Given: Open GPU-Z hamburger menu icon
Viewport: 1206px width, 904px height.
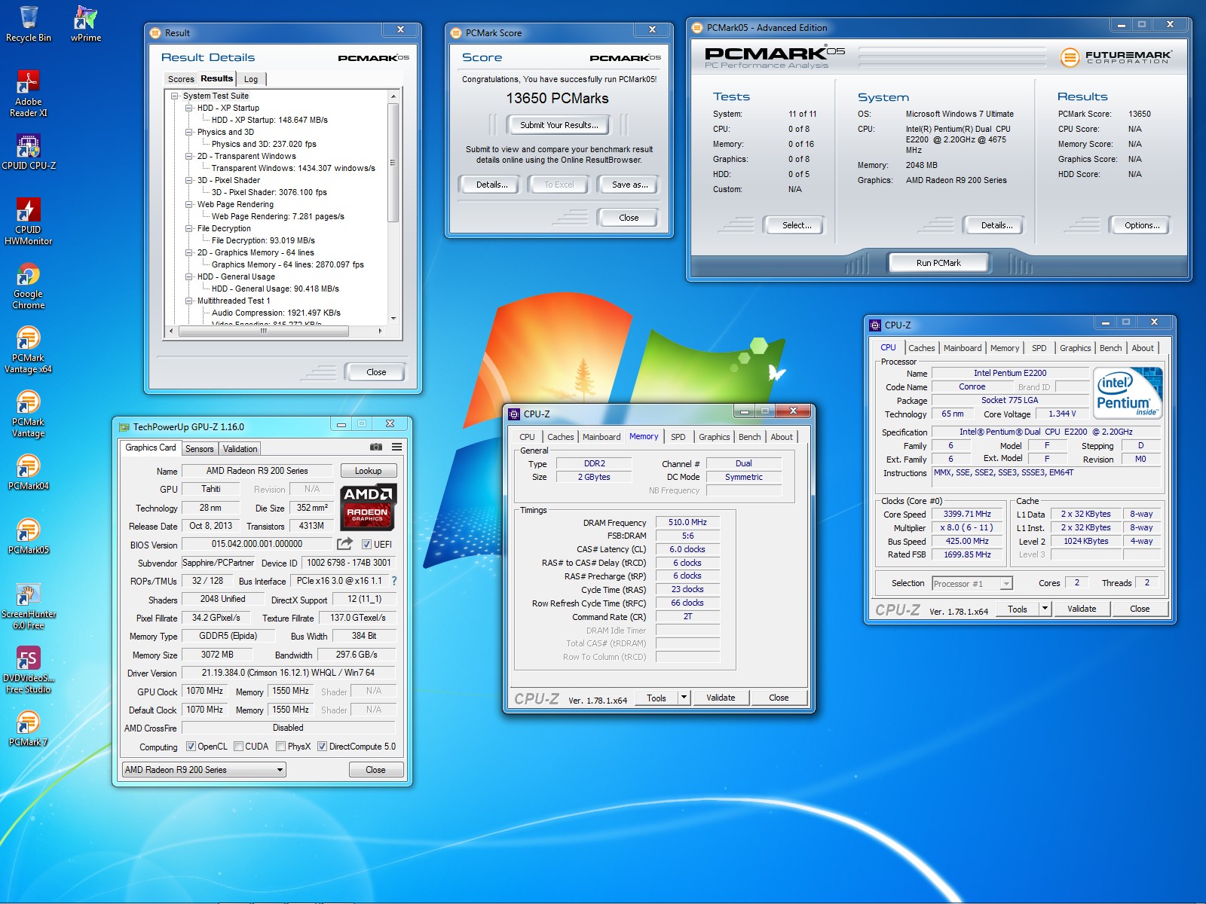Looking at the screenshot, I should point(397,447).
